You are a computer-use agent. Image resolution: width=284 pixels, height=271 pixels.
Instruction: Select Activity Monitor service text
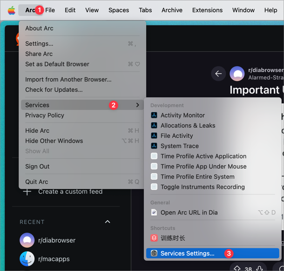183,115
